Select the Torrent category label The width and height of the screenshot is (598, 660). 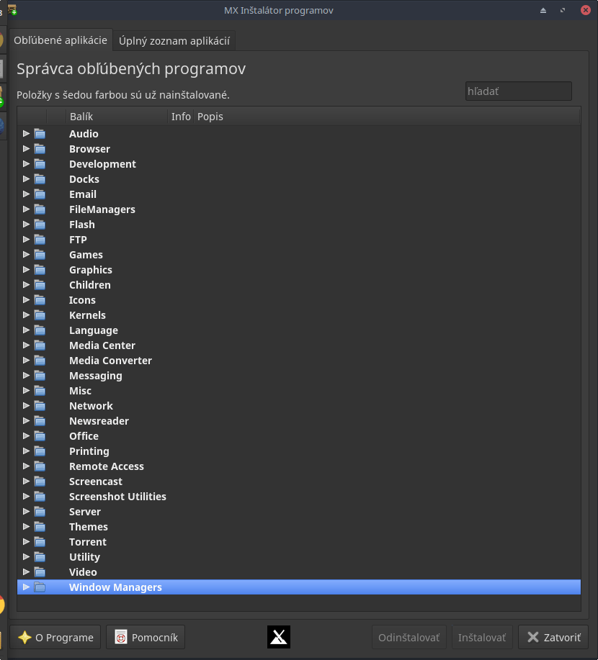click(x=88, y=542)
